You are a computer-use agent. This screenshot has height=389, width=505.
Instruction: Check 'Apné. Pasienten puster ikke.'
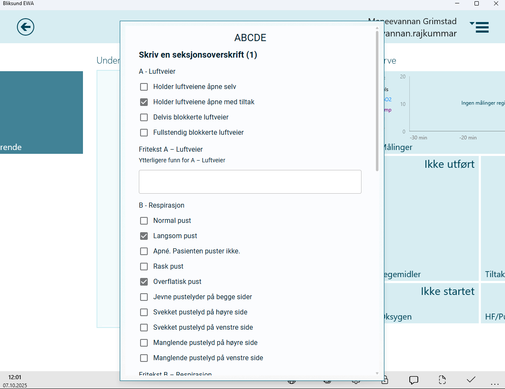144,251
